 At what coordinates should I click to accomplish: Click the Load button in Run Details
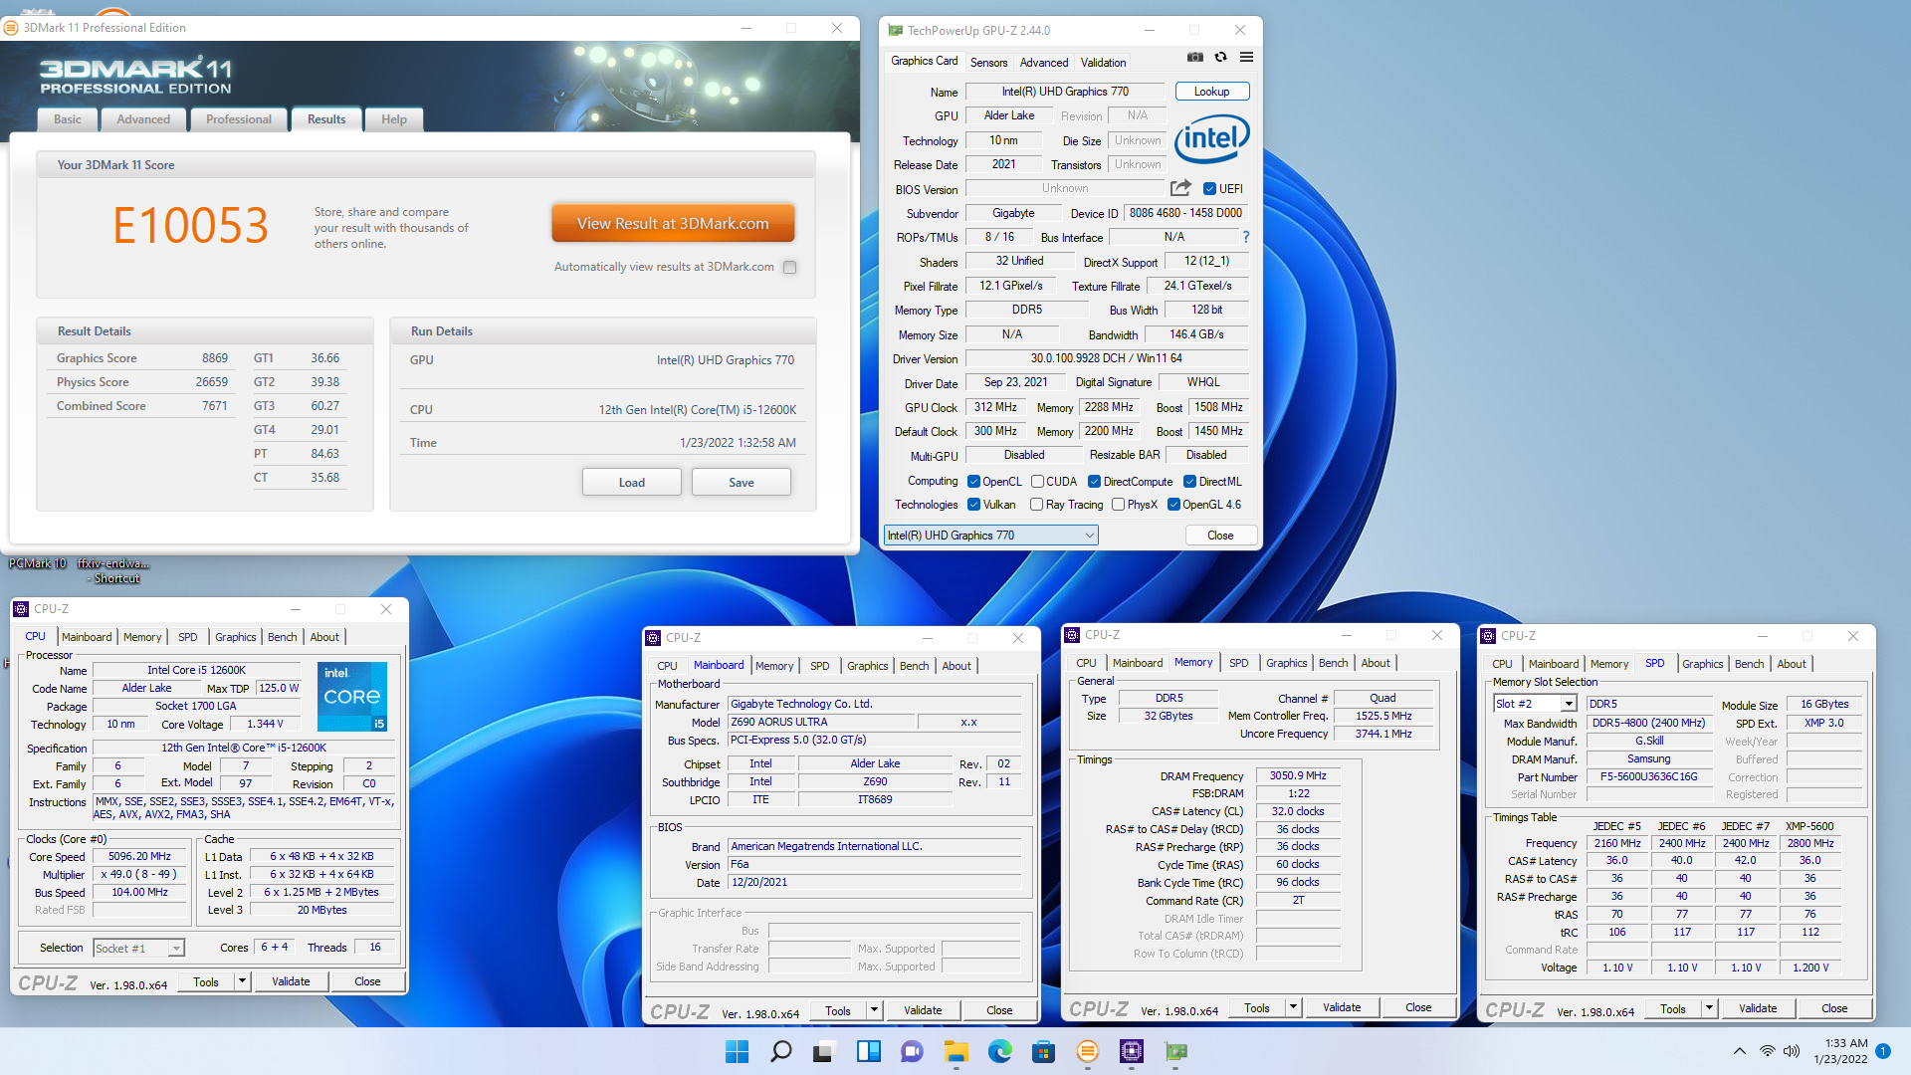click(x=632, y=483)
